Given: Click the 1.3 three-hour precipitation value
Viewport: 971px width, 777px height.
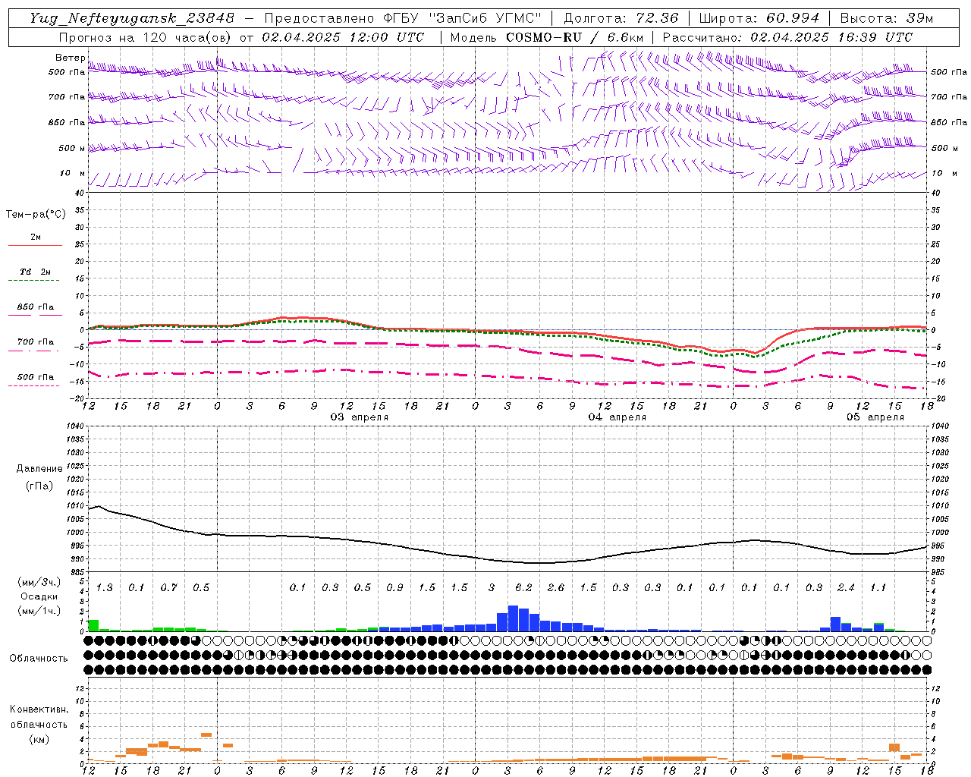Looking at the screenshot, I should (x=104, y=587).
